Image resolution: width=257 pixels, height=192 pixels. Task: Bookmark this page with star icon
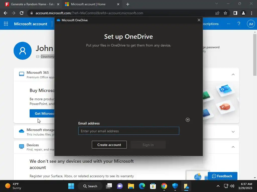click(x=225, y=13)
